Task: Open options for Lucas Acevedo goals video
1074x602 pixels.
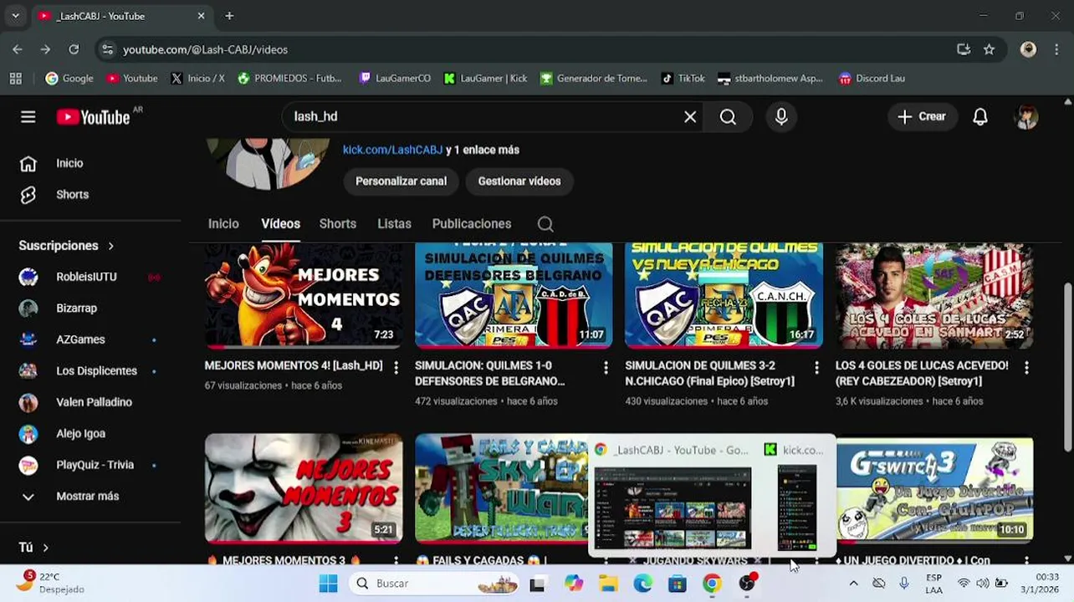Action: click(x=1026, y=367)
